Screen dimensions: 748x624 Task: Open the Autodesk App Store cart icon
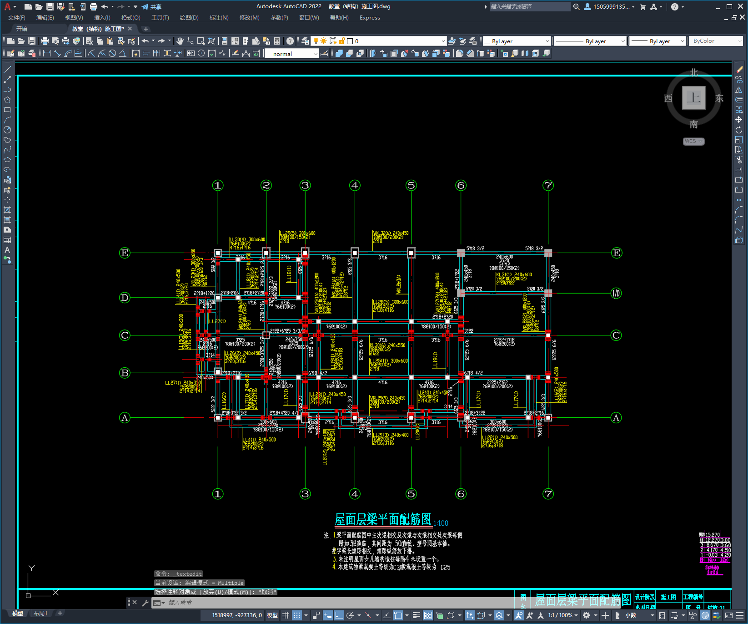(643, 7)
